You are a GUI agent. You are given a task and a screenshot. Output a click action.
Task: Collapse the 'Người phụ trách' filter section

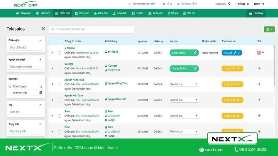point(40,60)
